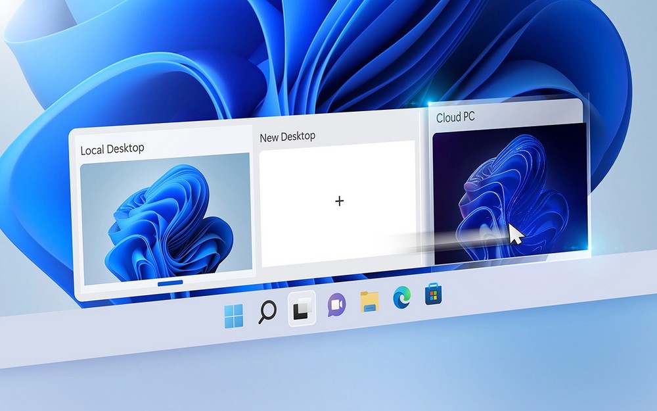
Task: Select the "Local Desktop" title text
Action: 112,149
